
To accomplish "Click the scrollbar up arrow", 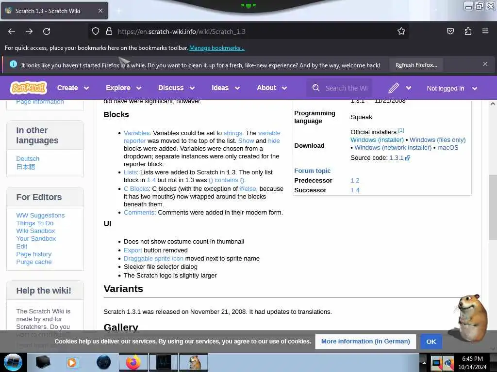I will [493, 104].
